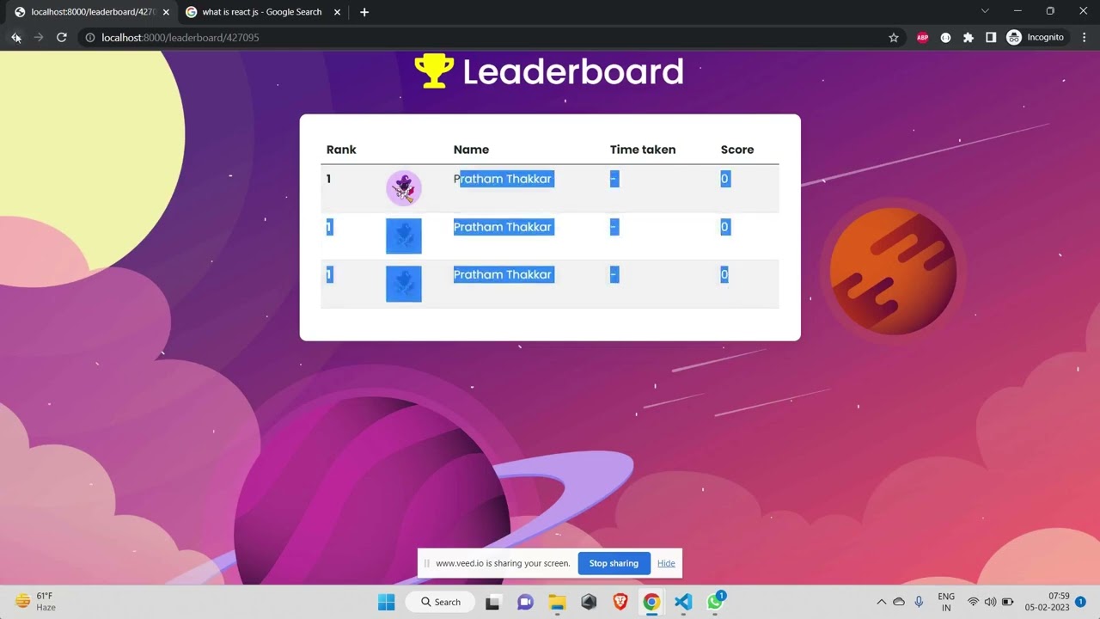The image size is (1100, 619).
Task: Expand the tab search chevron
Action: 985,11
